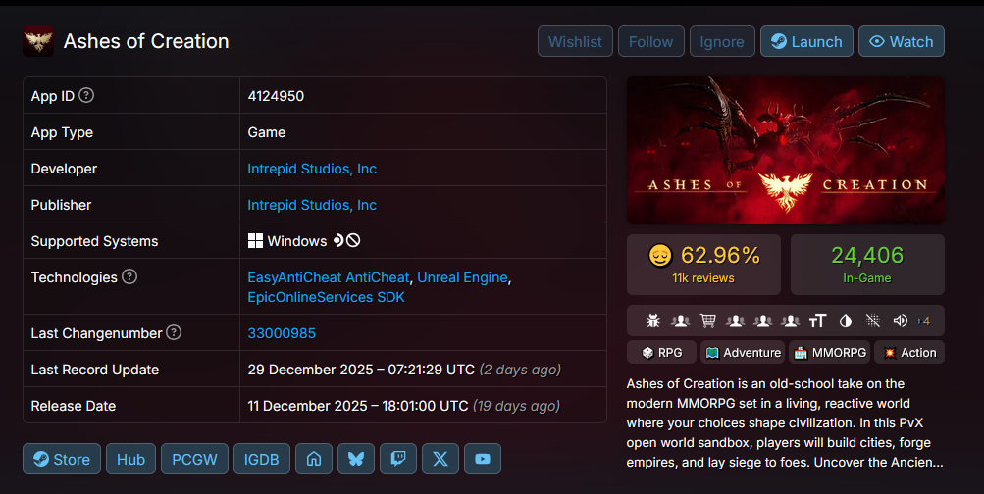Screen dimensions: 984x494
Task: Click the Supported Systems row label
Action: (94, 241)
